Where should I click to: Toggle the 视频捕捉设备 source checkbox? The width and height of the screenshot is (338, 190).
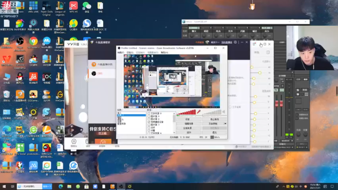click(x=149, y=122)
